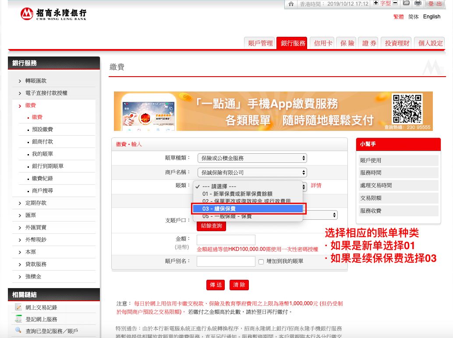
Task: Switch language to English
Action: pyautogui.click(x=432, y=17)
